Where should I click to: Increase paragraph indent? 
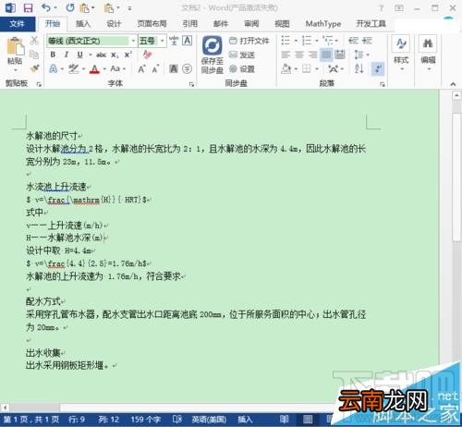(367, 41)
